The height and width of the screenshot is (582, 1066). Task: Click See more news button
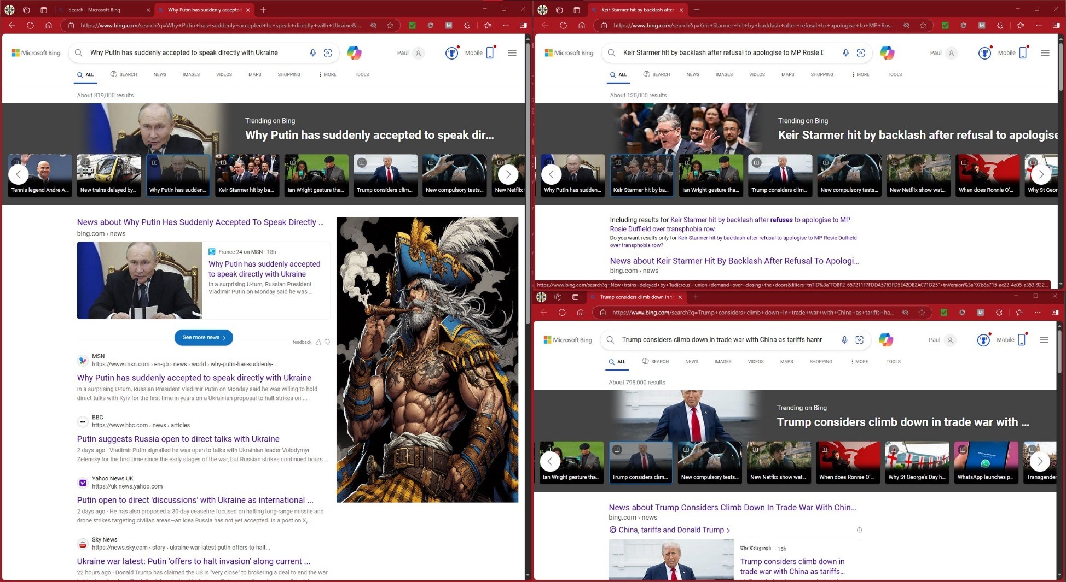click(x=204, y=337)
